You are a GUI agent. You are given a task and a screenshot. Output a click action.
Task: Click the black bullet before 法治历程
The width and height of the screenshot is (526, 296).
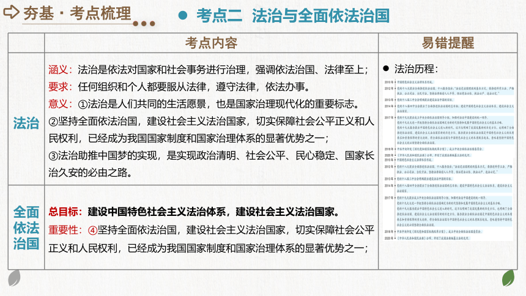click(x=386, y=68)
